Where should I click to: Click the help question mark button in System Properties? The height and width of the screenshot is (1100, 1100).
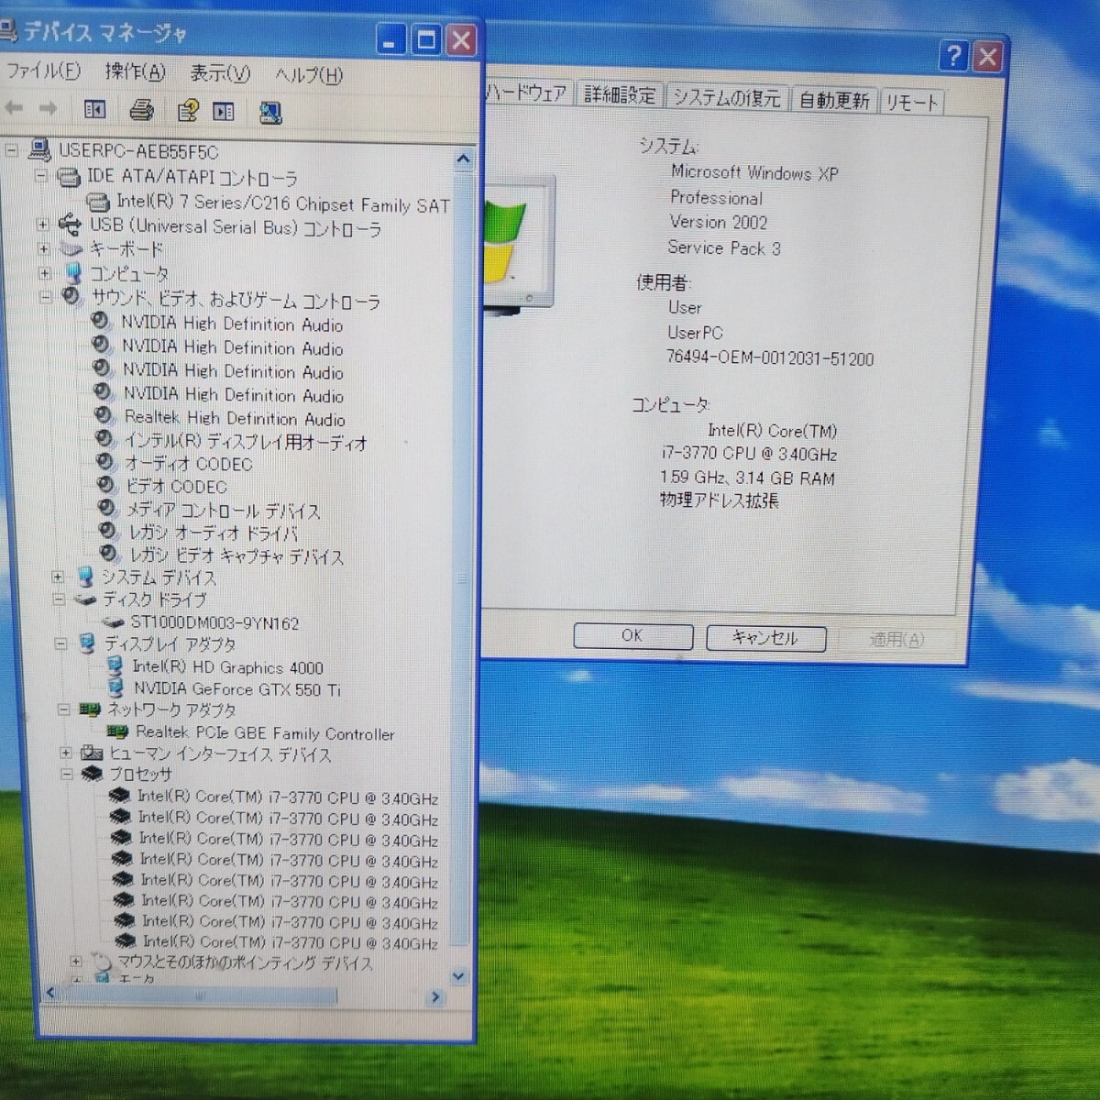point(953,56)
